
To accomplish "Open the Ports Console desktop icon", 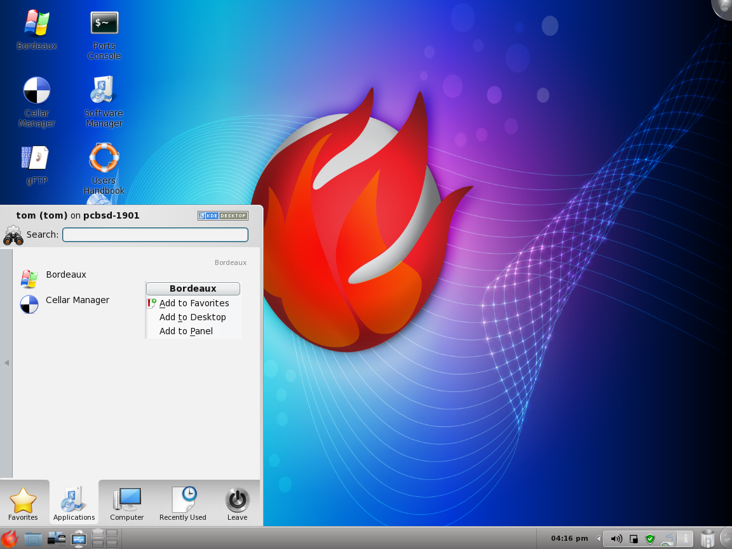I will tap(104, 35).
